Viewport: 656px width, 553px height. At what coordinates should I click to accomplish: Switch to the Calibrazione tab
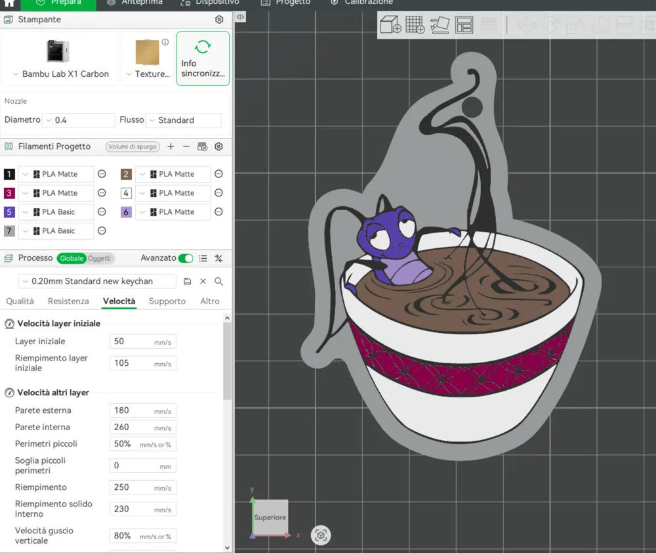point(362,3)
